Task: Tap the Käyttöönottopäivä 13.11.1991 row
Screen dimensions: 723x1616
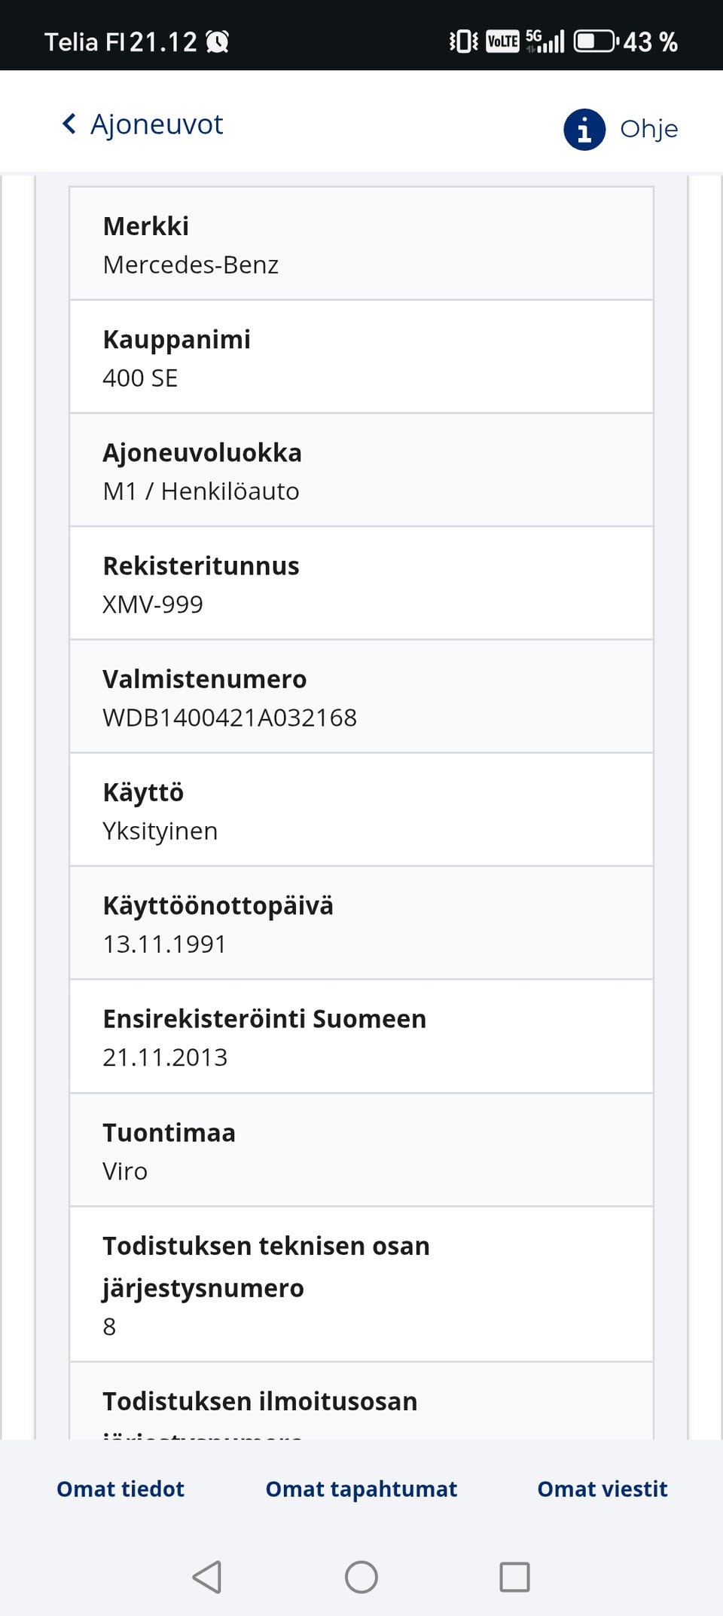Action: coord(361,923)
